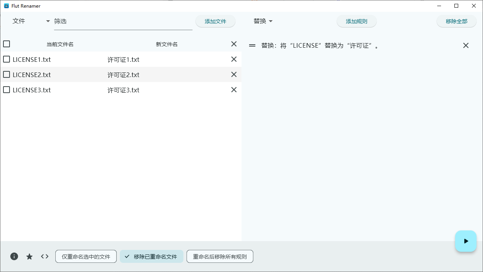
Task: Click new name 许可证2.txt
Action: click(123, 75)
